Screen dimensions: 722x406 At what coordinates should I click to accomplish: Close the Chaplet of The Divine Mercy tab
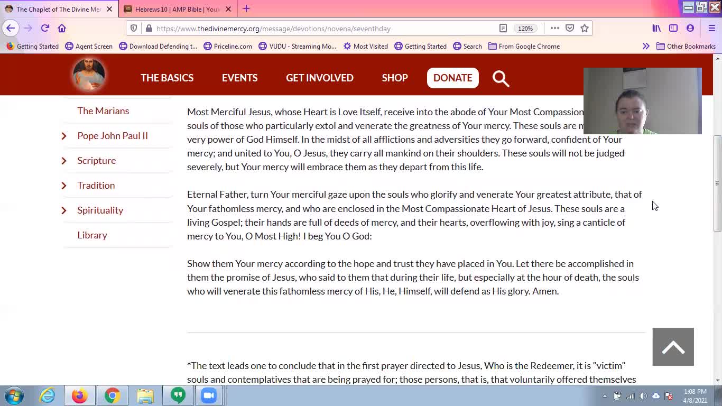(x=109, y=9)
